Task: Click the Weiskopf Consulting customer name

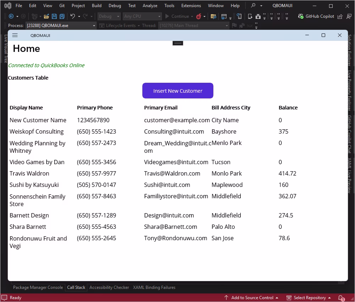Action: 37,131
